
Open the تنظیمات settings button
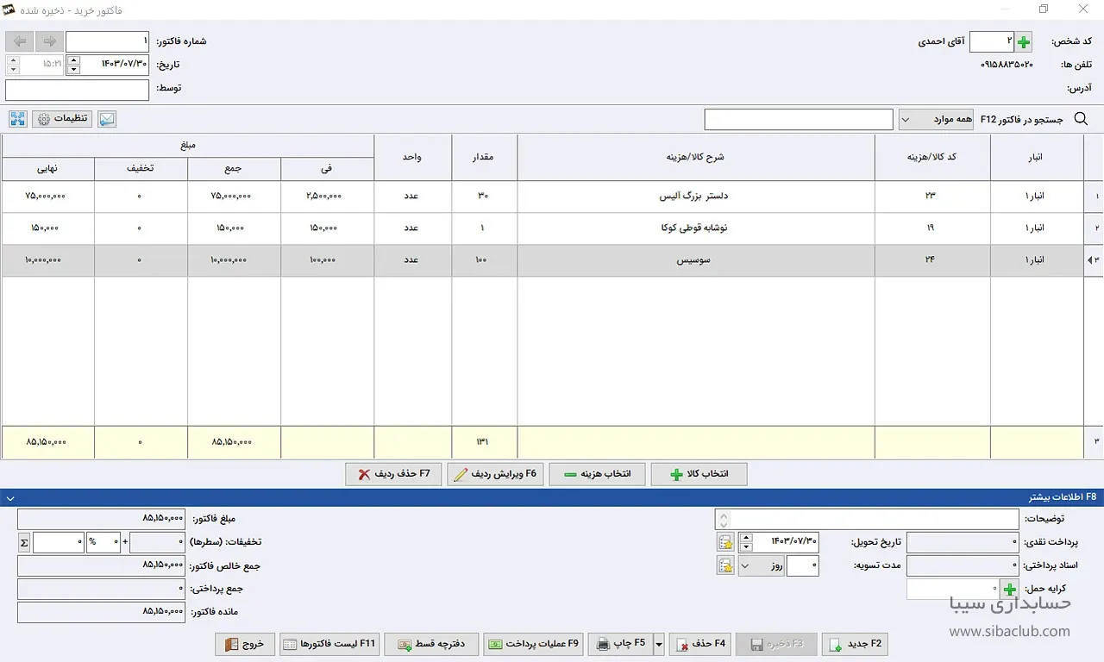(62, 119)
